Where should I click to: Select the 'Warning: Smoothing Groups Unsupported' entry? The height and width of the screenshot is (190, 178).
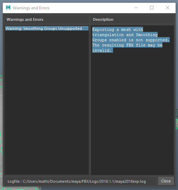[x=47, y=28]
